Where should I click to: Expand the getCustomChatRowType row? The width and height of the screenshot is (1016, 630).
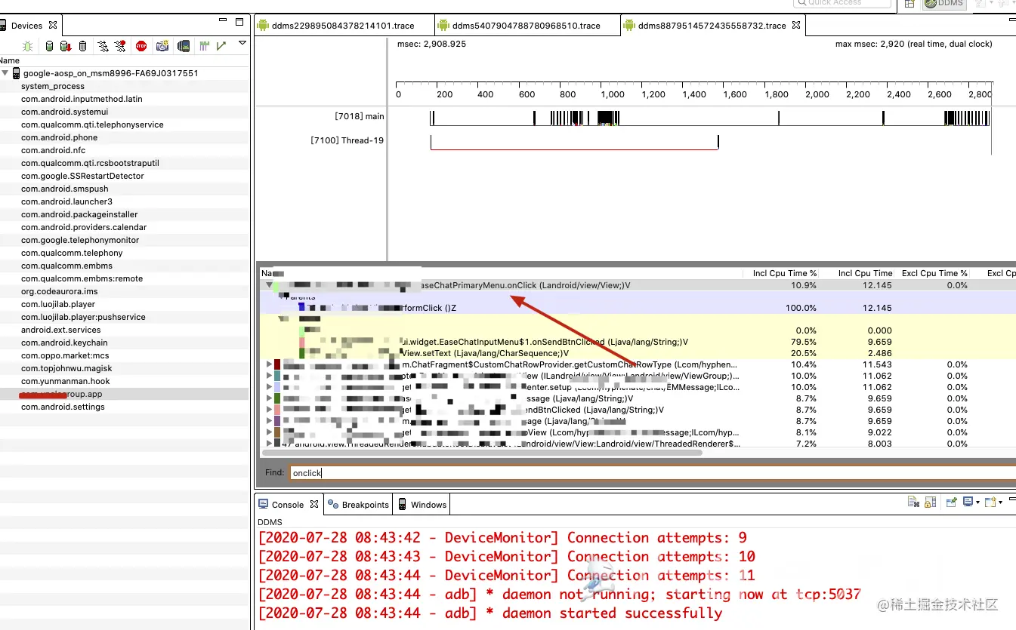269,364
